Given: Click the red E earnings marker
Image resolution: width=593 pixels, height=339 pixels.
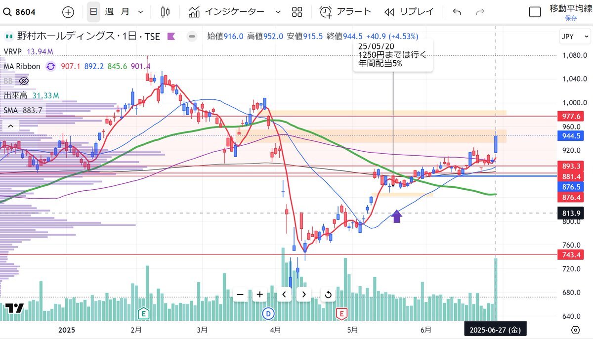Looking at the screenshot, I should coord(340,313).
